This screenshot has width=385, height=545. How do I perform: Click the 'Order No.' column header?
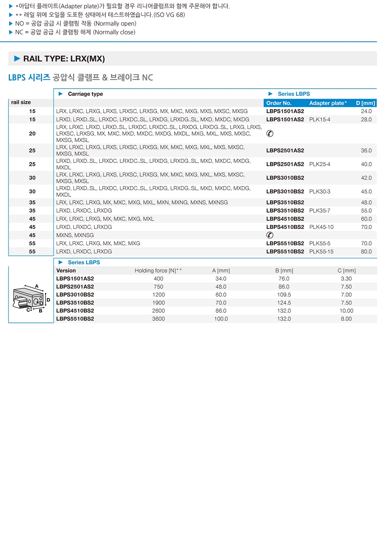tap(279, 103)
